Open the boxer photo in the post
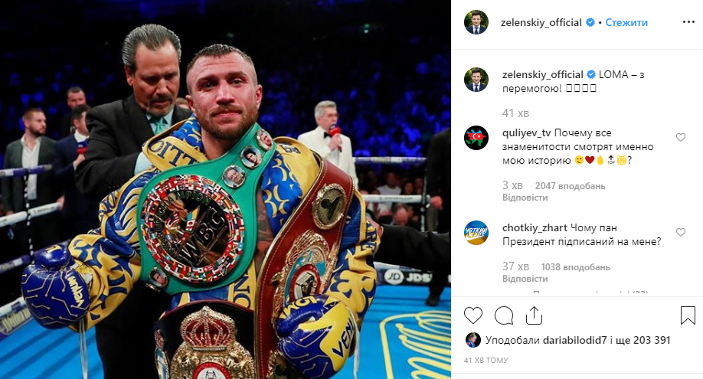Viewport: 703px width, 379px height. point(225,189)
